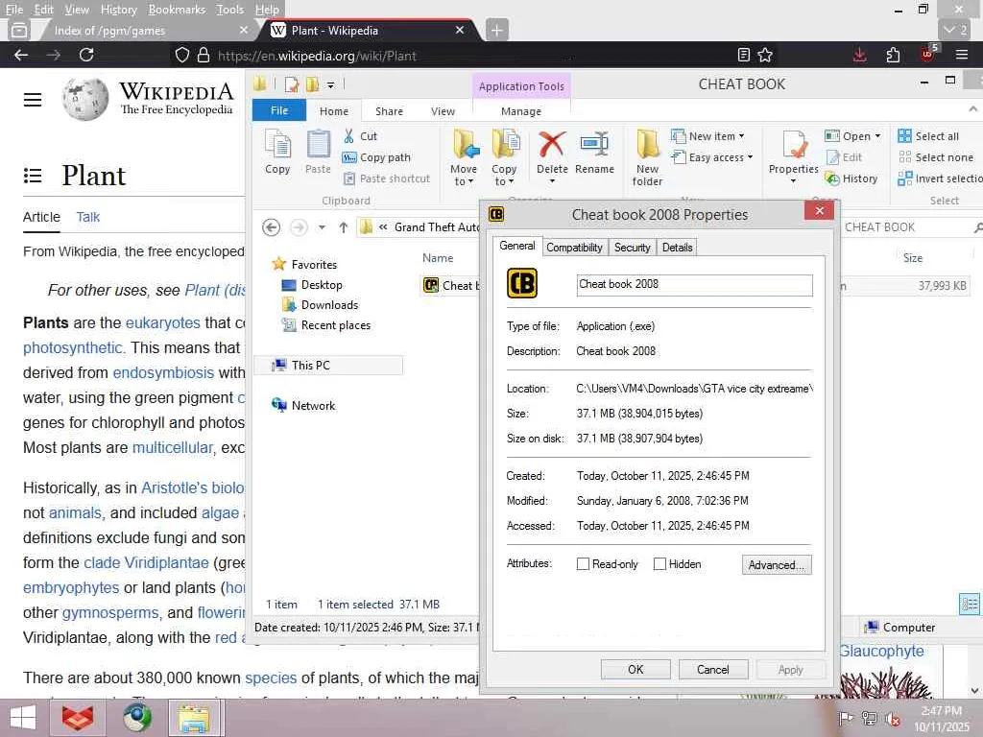Click the Firefox URL address bar
The width and height of the screenshot is (983, 737).
click(x=464, y=55)
